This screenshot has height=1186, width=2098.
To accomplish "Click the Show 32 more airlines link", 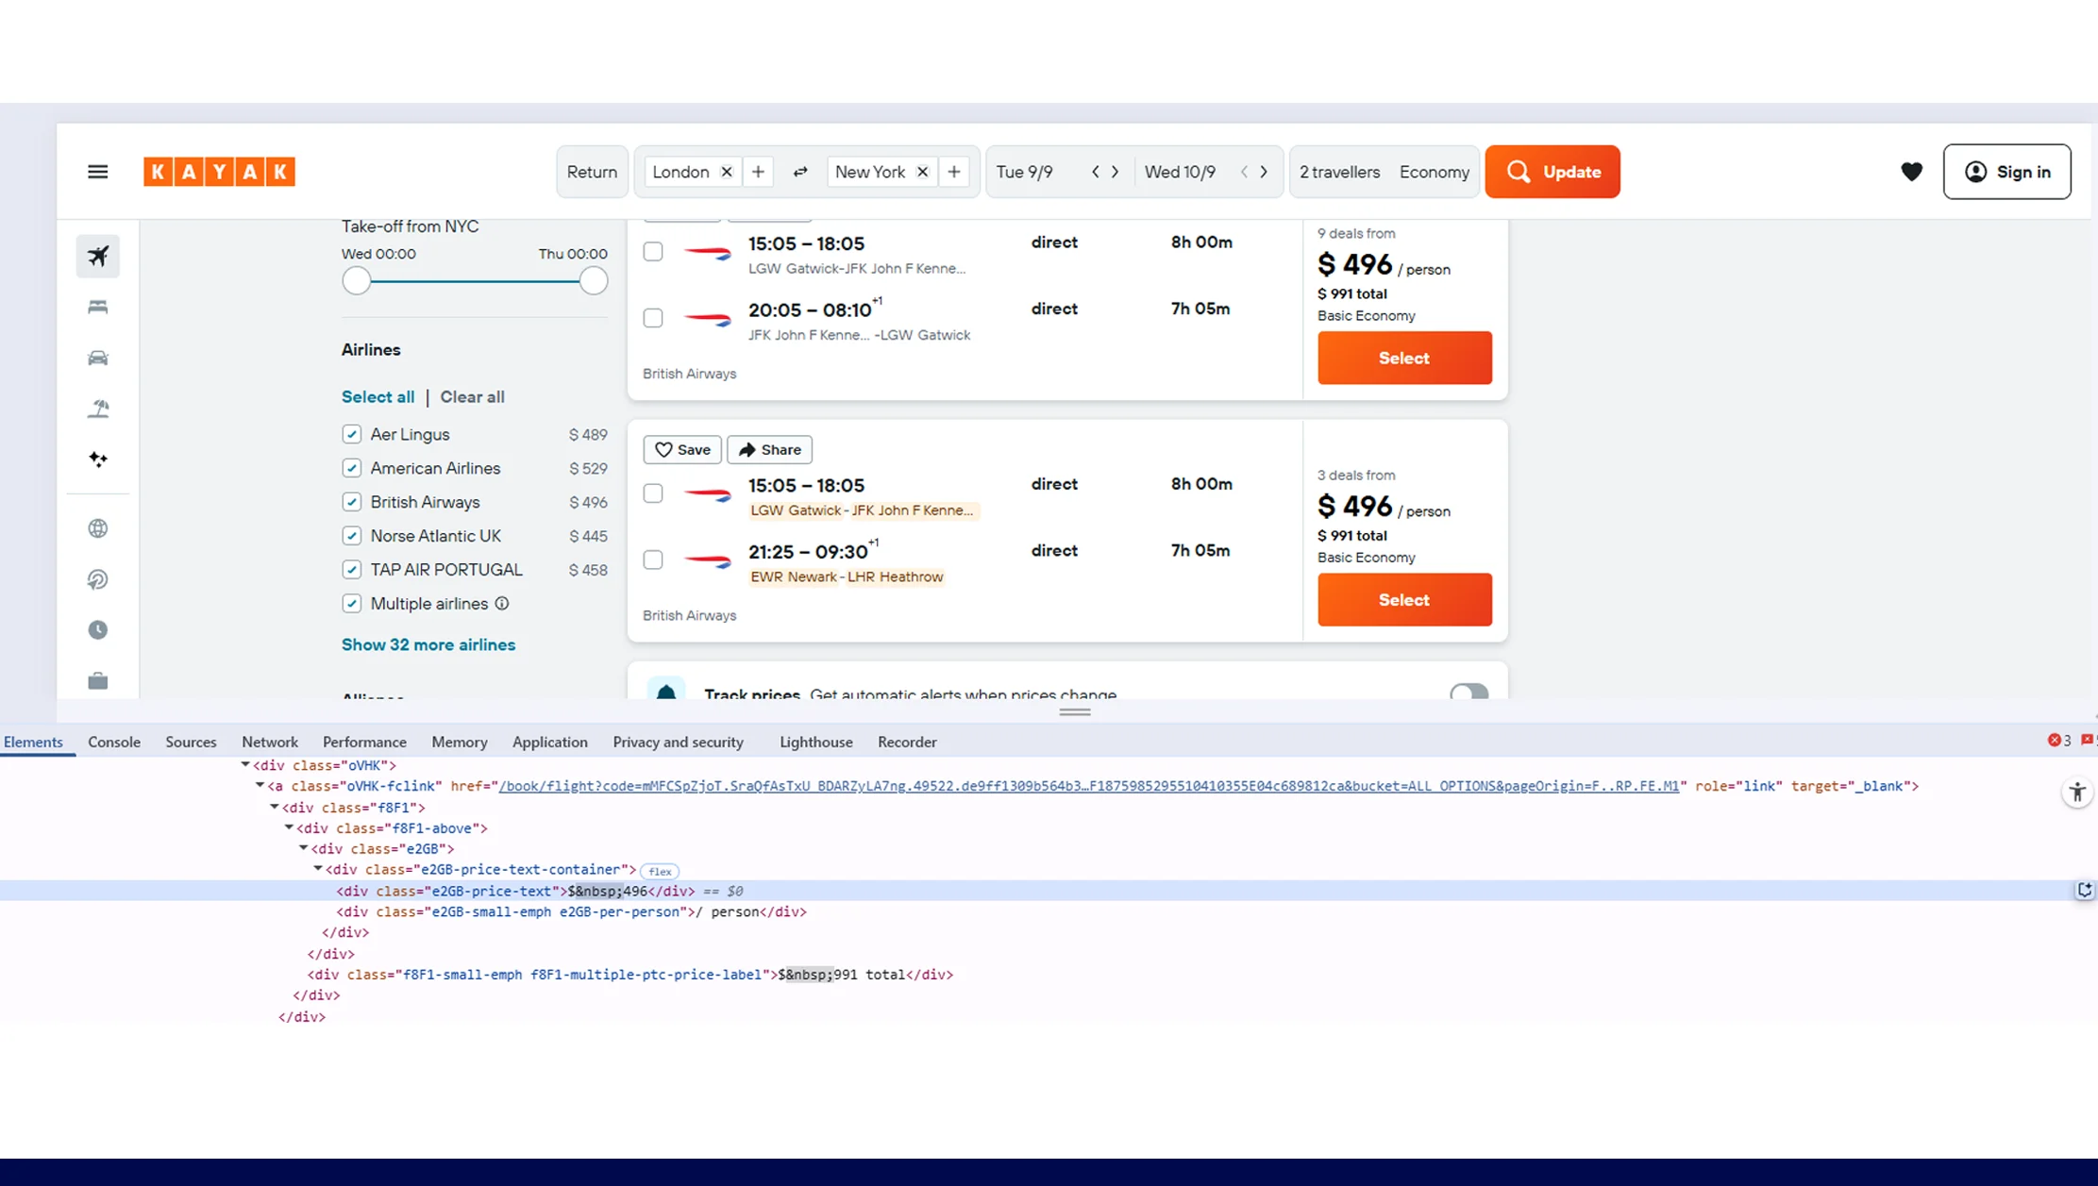I will [428, 644].
